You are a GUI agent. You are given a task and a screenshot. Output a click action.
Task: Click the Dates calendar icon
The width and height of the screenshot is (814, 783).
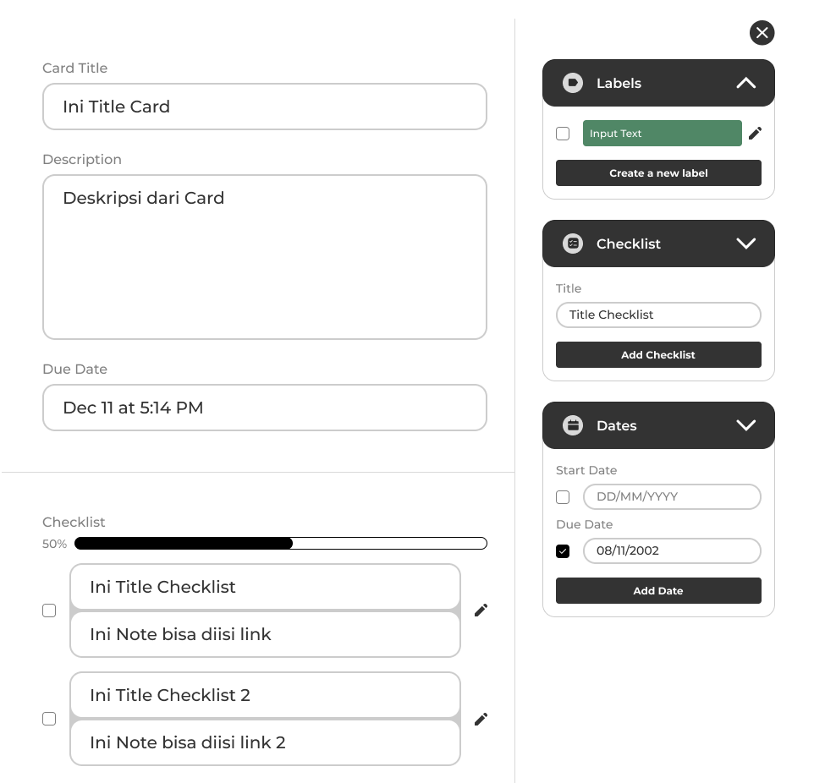click(x=573, y=425)
